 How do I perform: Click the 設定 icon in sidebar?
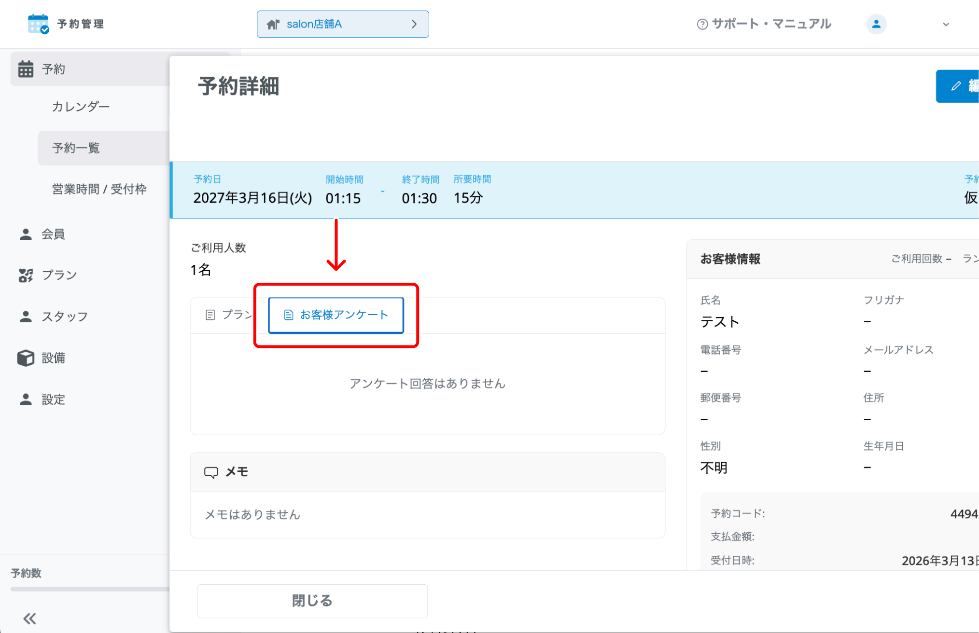click(26, 399)
